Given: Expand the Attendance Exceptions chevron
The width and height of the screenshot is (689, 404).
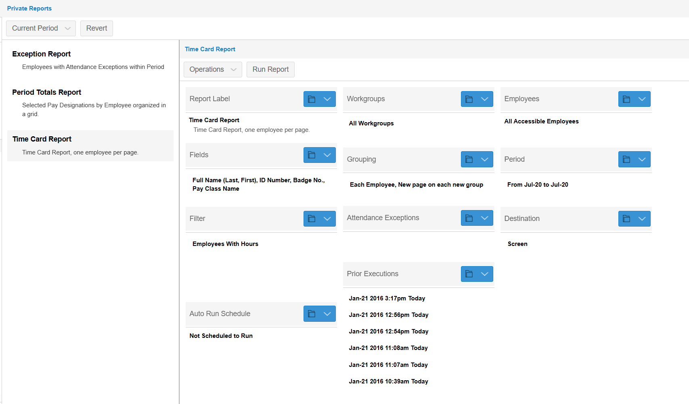Looking at the screenshot, I should (x=485, y=218).
